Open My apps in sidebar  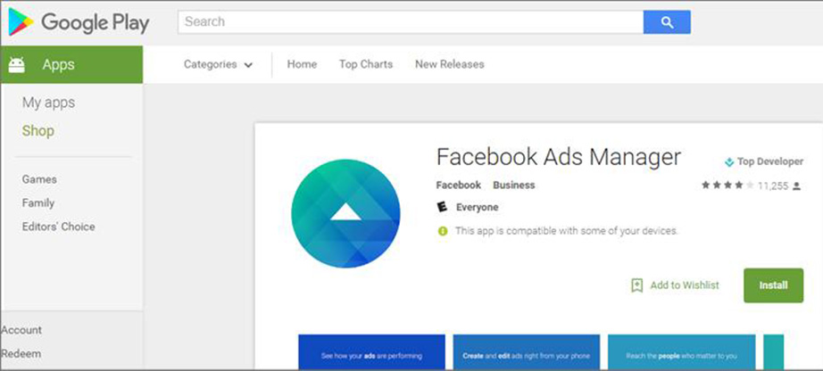[48, 103]
